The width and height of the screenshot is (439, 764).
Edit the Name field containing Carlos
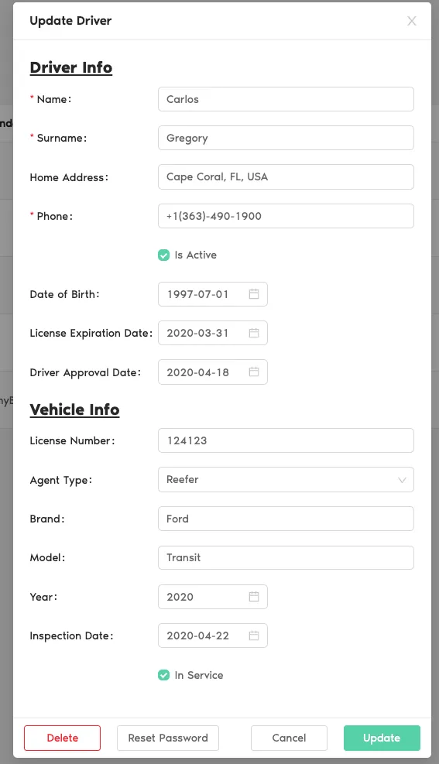pyautogui.click(x=286, y=99)
